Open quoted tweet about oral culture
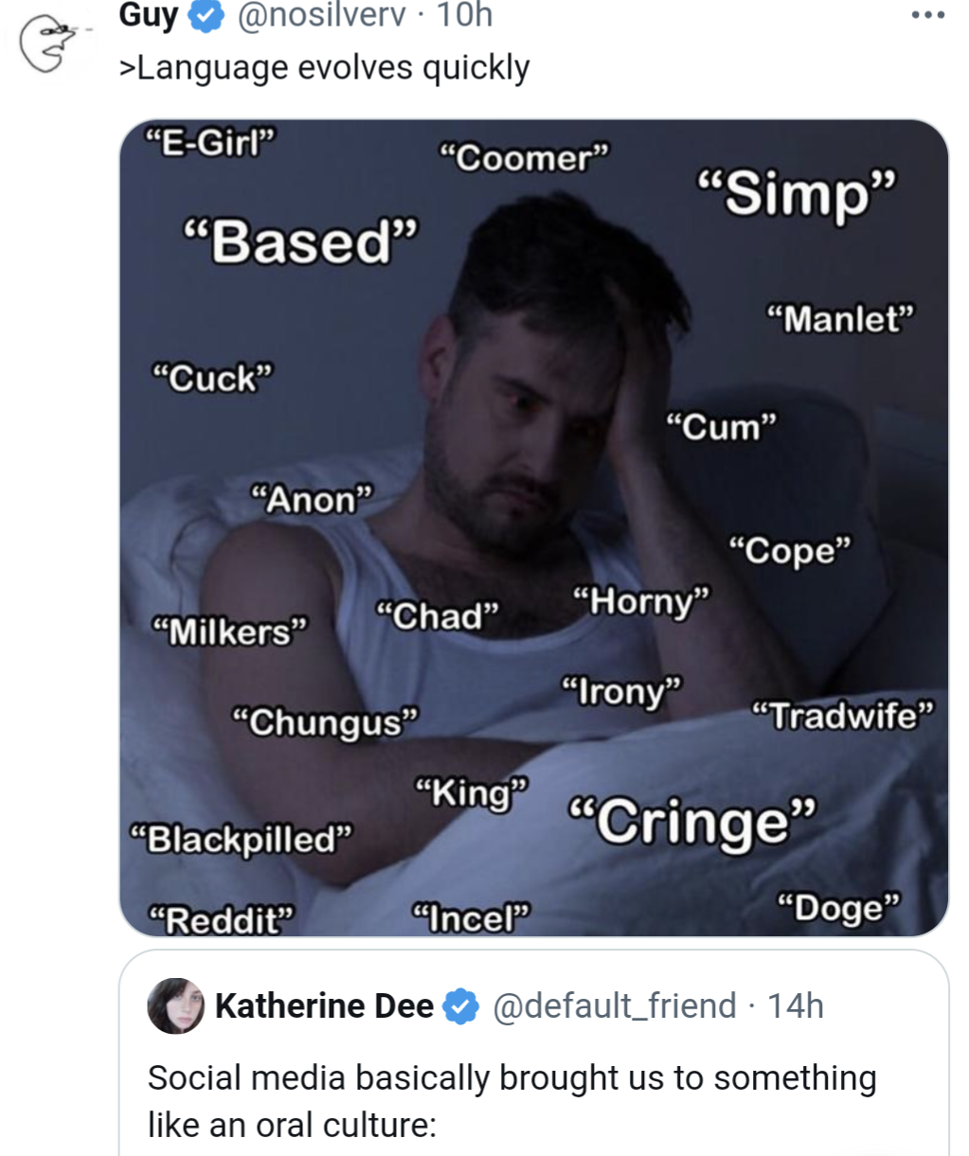This screenshot has width=969, height=1156. (511, 1100)
